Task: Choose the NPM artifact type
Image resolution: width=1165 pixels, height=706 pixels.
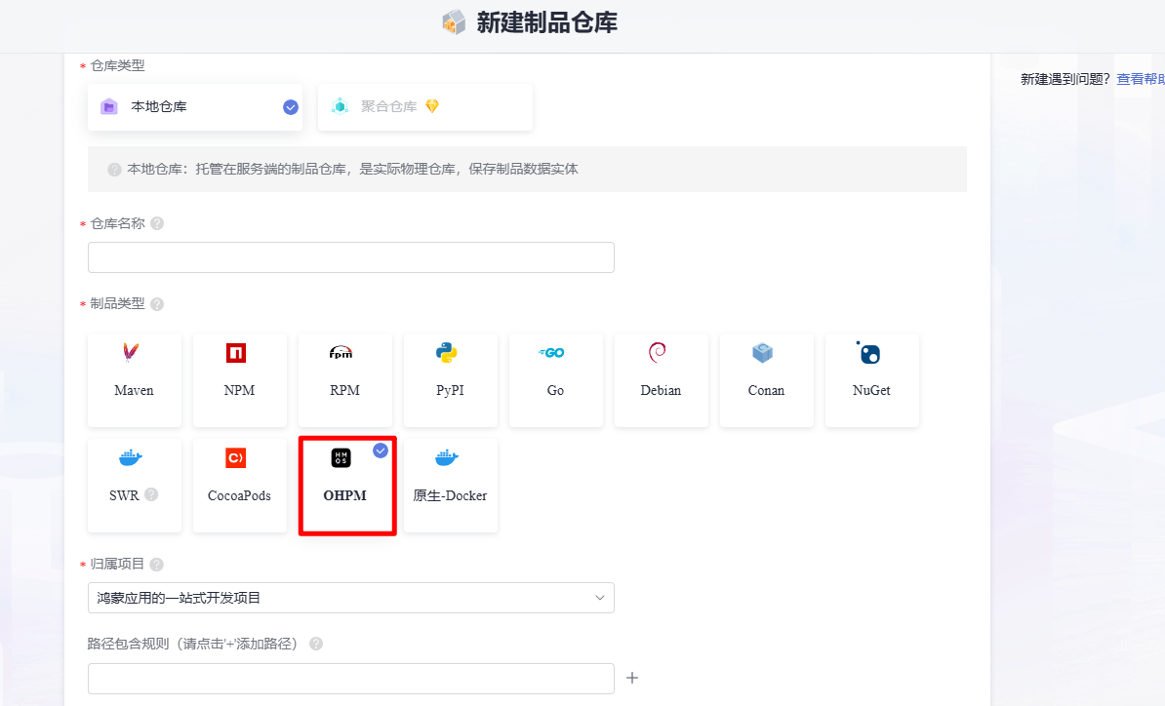Action: pos(239,380)
